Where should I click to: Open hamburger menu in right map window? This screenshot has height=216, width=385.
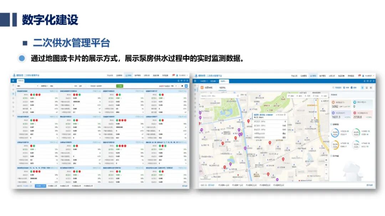pyautogui.click(x=195, y=81)
